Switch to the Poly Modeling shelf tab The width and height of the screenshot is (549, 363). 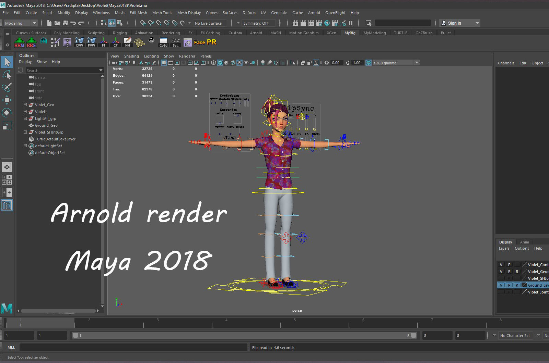(x=67, y=33)
